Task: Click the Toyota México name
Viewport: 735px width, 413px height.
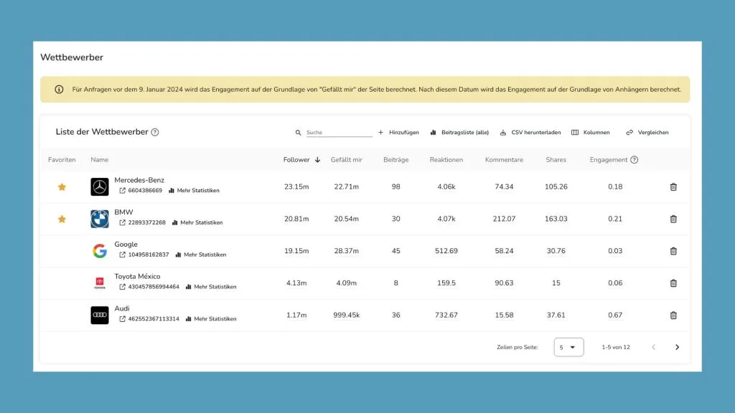Action: click(137, 276)
